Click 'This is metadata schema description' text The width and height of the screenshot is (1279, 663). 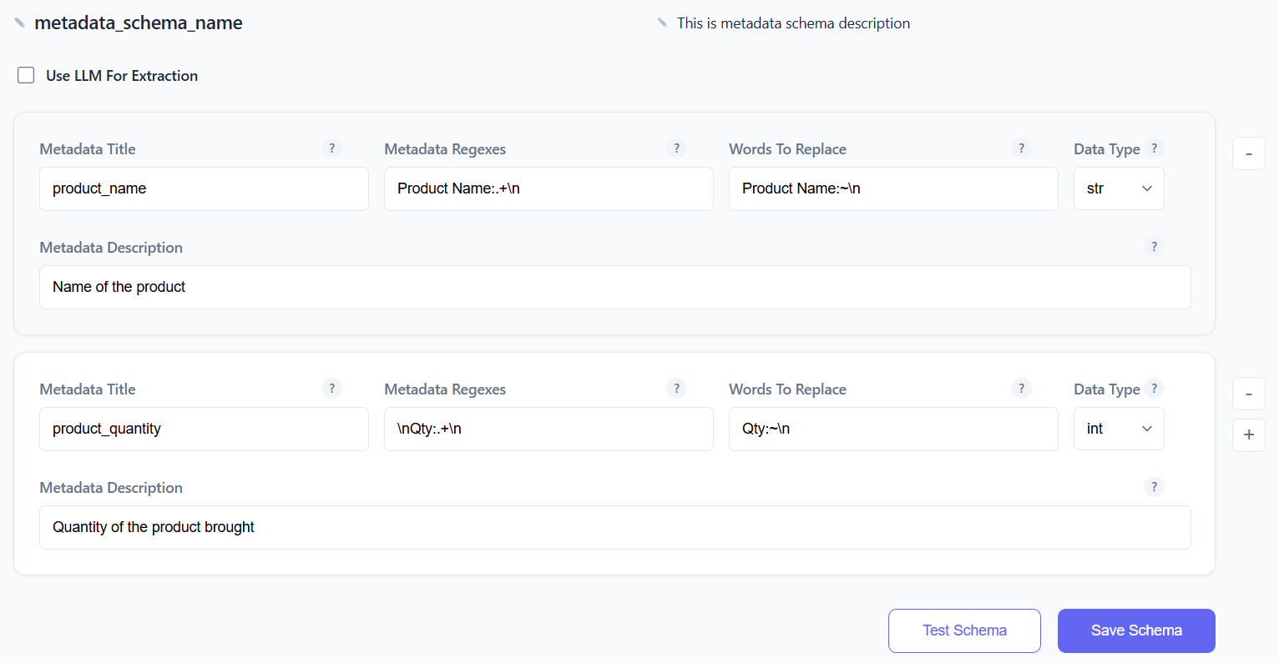click(x=793, y=23)
